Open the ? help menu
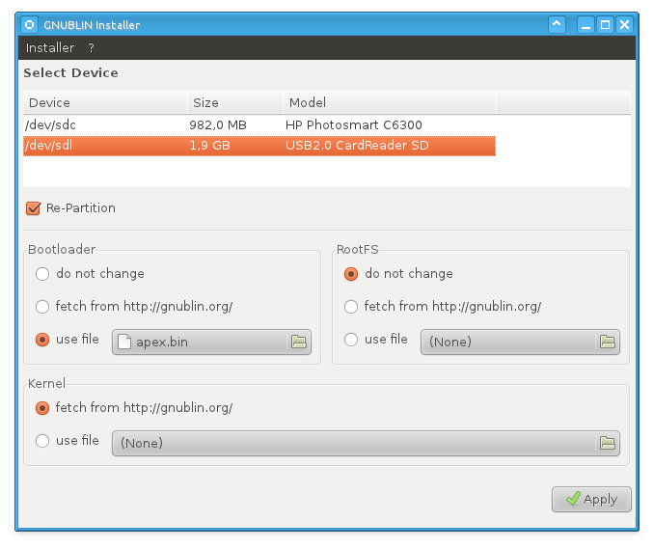Screen dimensions: 654x549 [x=91, y=48]
